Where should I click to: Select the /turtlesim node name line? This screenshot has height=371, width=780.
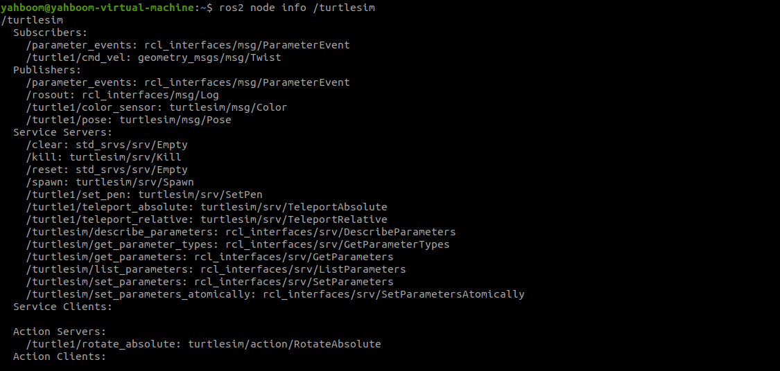click(33, 20)
